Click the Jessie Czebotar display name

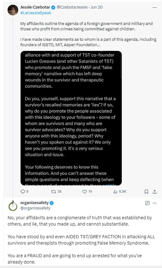35,7
